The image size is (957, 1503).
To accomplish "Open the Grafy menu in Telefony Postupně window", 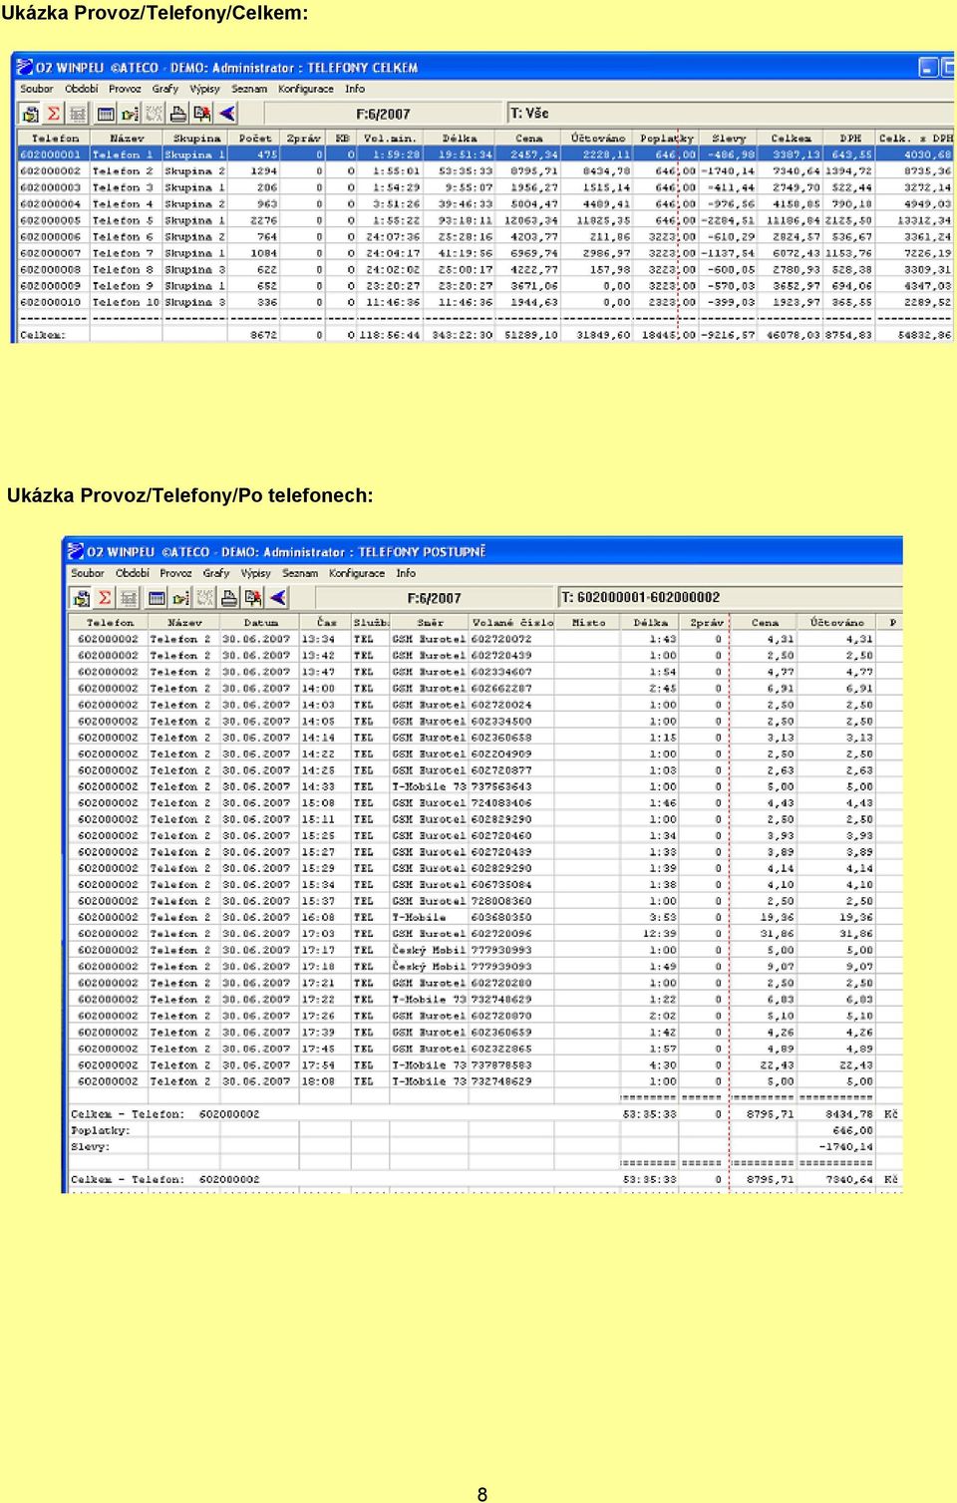I will 216,573.
